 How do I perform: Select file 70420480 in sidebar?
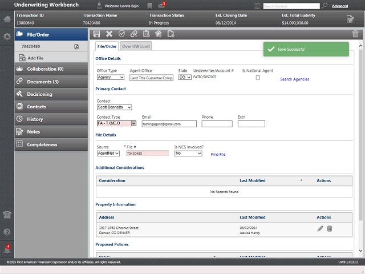pos(31,46)
